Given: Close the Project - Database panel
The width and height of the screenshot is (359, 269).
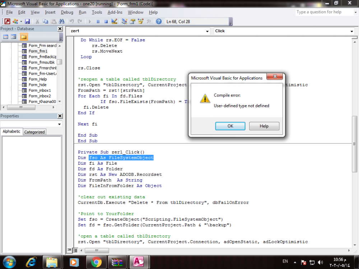Looking at the screenshot, I should click(60, 29).
